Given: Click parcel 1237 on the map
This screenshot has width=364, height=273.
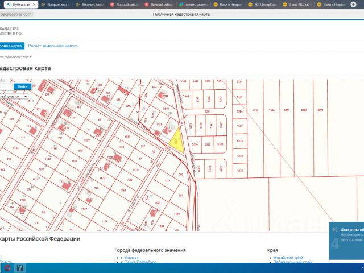Looking at the screenshot, I should click(127, 137).
